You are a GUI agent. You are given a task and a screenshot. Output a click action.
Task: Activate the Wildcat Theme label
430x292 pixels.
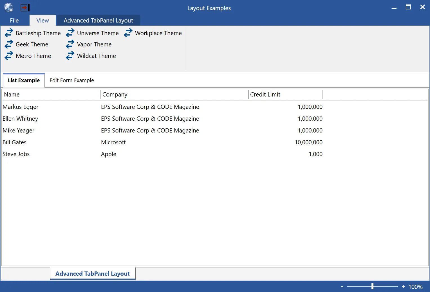(97, 56)
